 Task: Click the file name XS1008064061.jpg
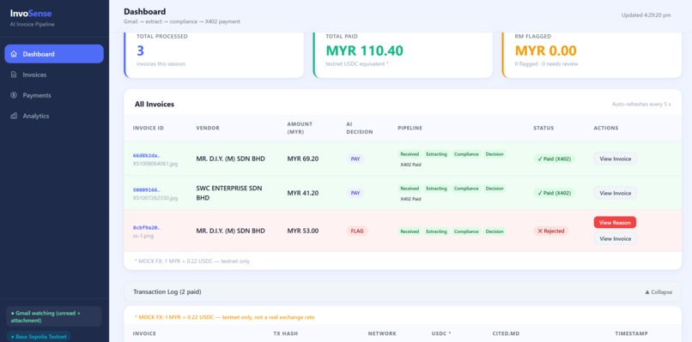click(155, 164)
